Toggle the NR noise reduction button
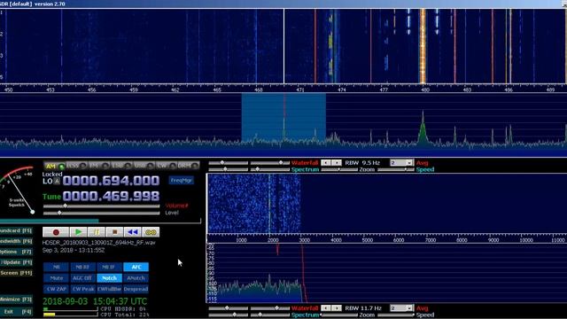Image resolution: width=567 pixels, height=319 pixels. pos(56,267)
